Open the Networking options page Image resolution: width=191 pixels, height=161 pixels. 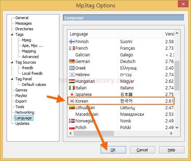pos(25,112)
